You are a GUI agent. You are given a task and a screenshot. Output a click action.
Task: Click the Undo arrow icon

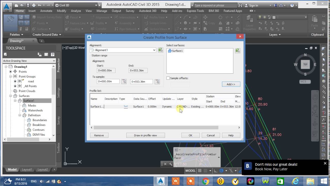[39, 5]
